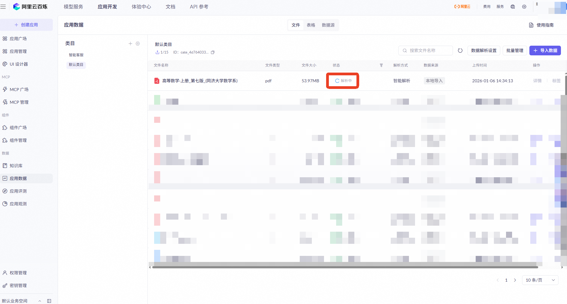
Task: Click the 导入数据 button
Action: tap(545, 51)
